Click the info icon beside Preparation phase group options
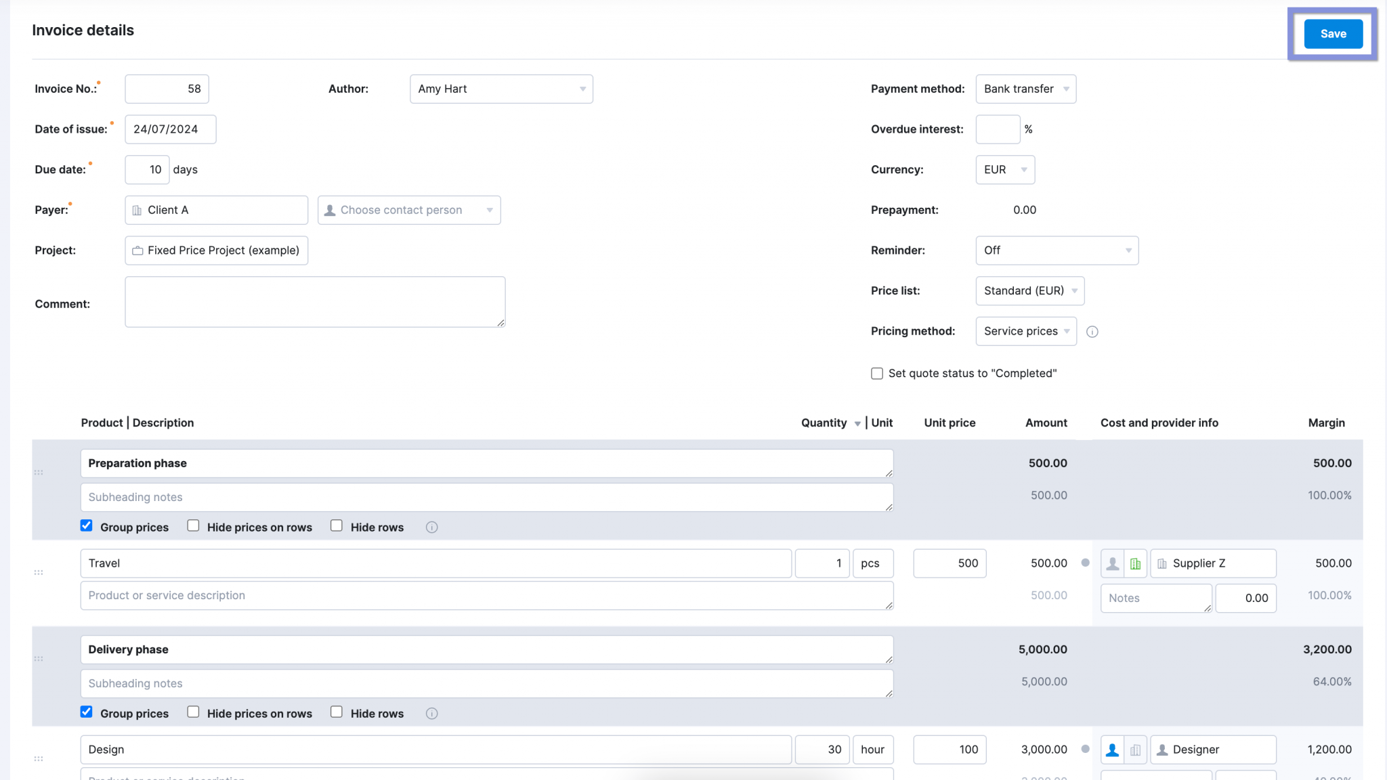The height and width of the screenshot is (780, 1387). tap(431, 526)
